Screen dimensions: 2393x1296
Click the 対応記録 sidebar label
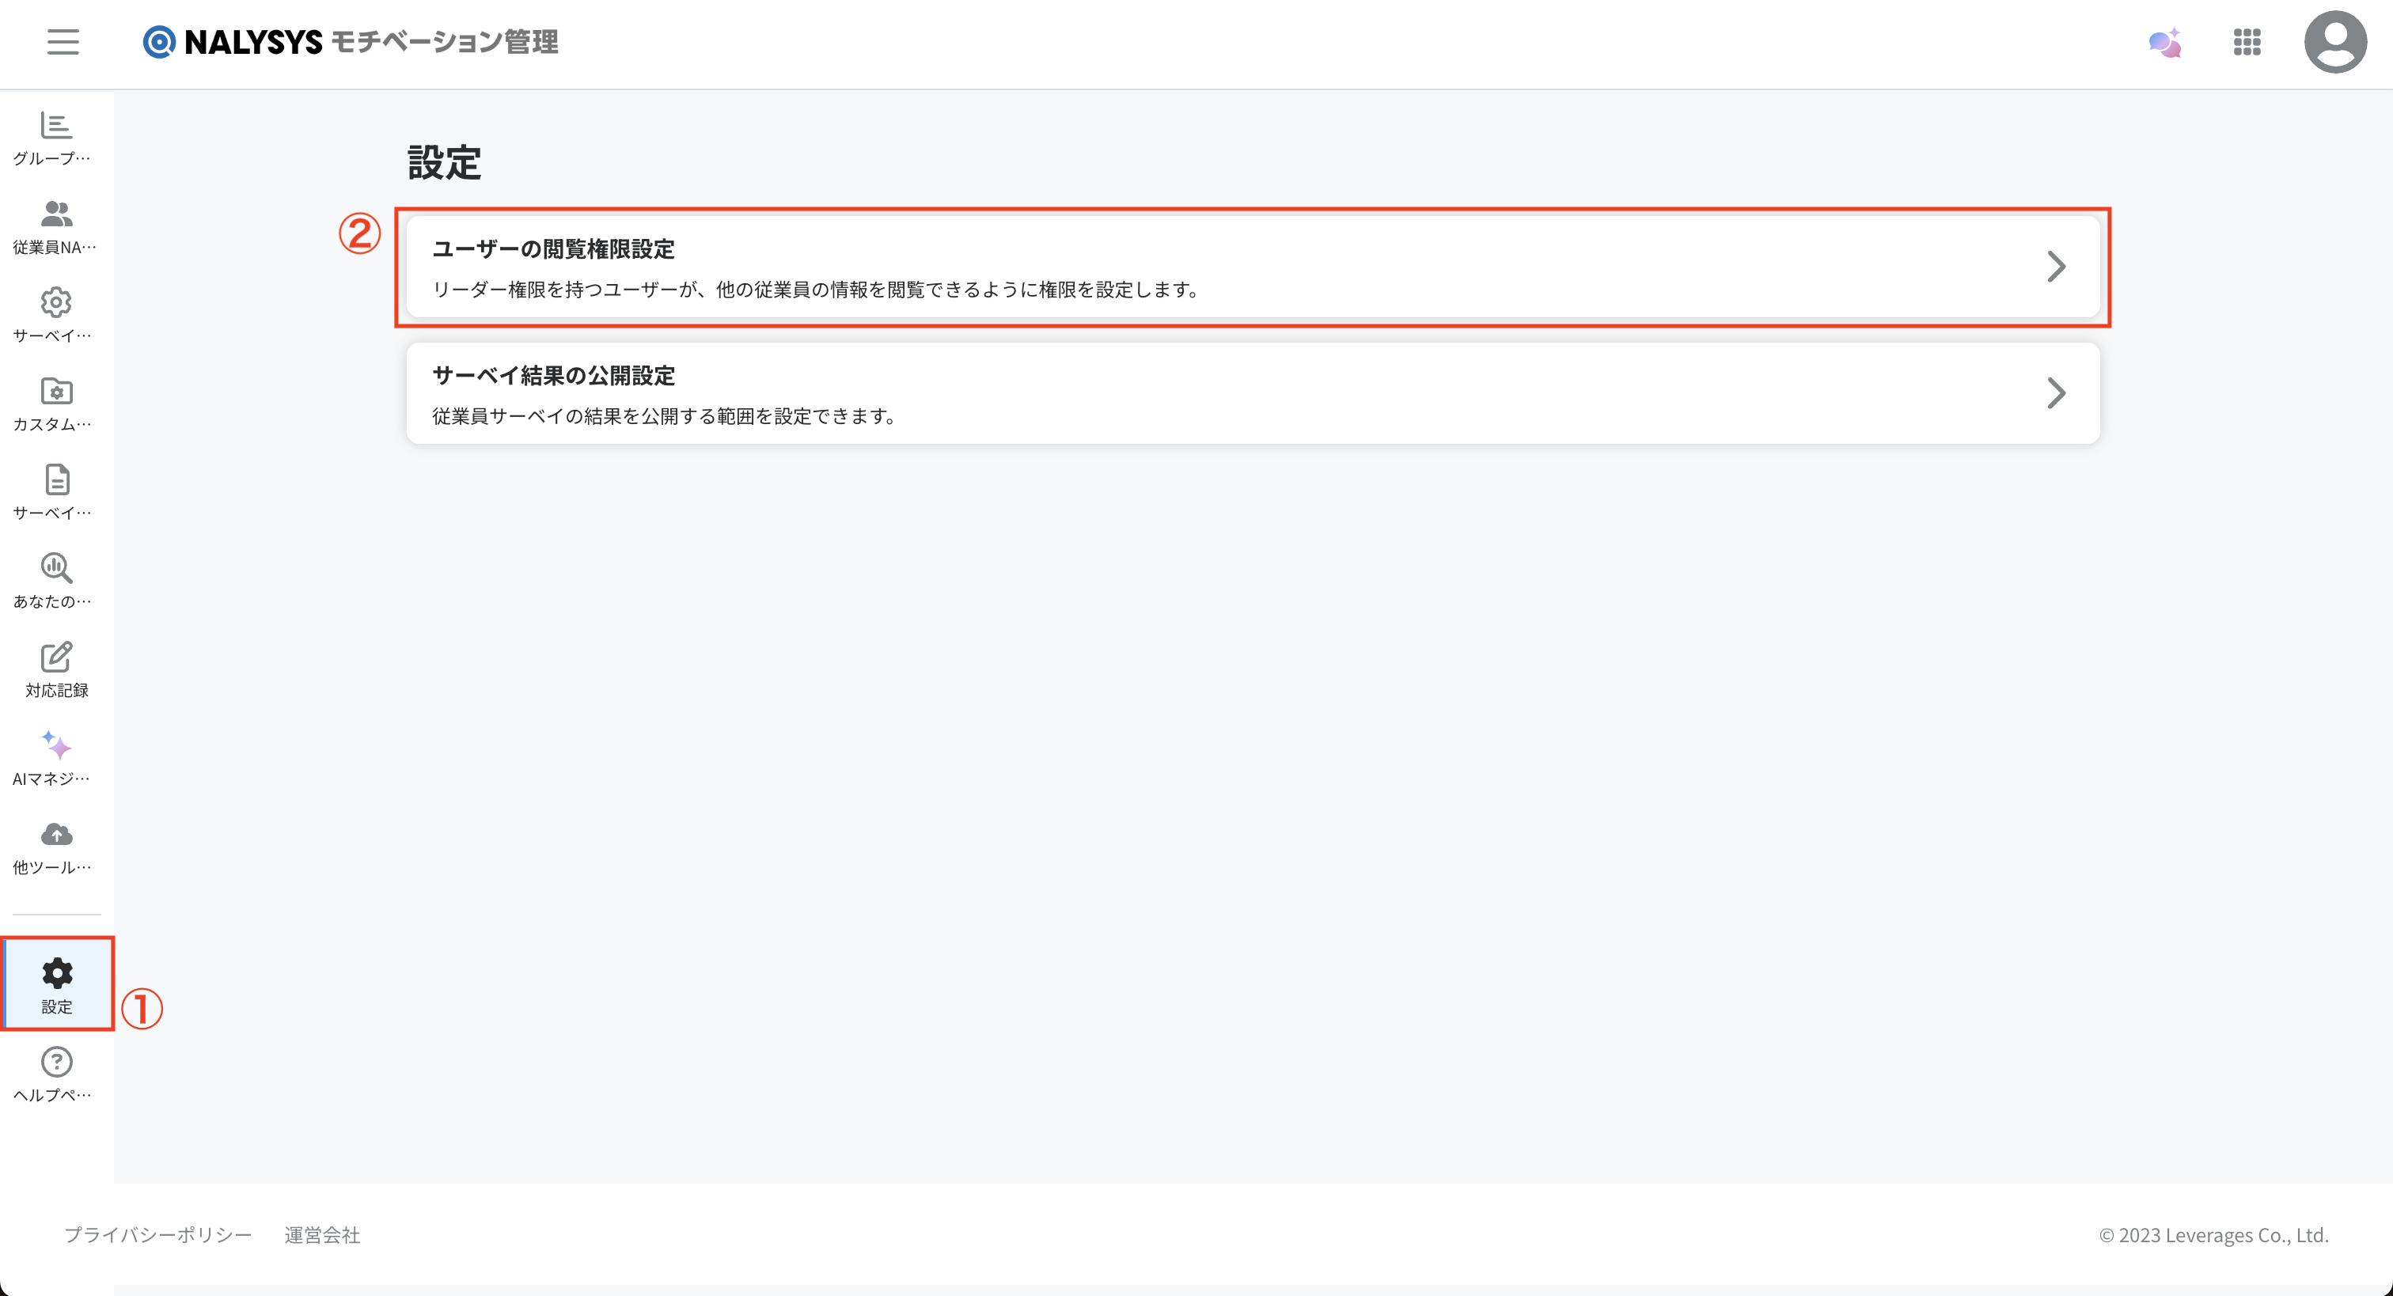[57, 690]
